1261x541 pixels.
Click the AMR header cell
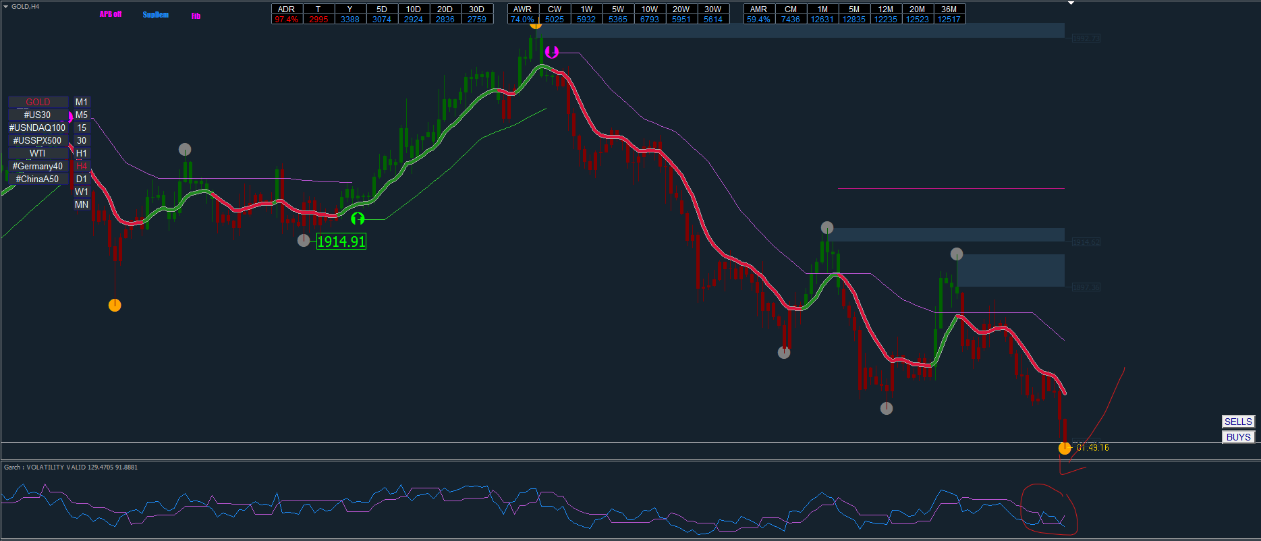(x=759, y=9)
